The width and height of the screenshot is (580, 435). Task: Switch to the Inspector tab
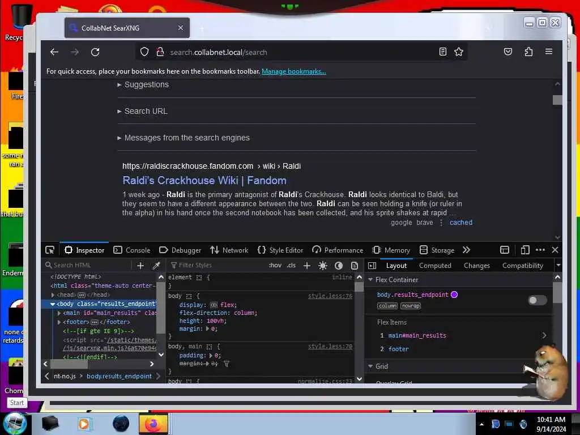coord(85,250)
